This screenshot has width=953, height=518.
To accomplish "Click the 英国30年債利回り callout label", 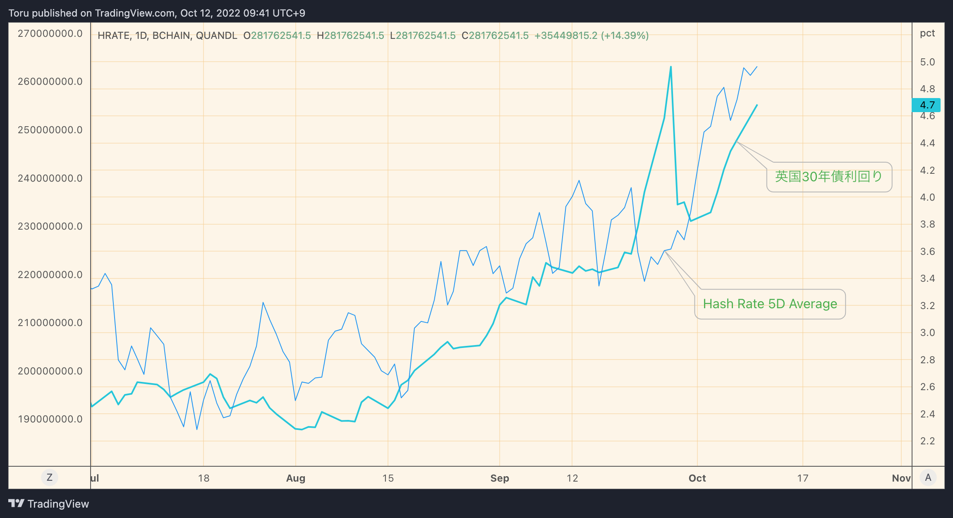I will tap(829, 177).
